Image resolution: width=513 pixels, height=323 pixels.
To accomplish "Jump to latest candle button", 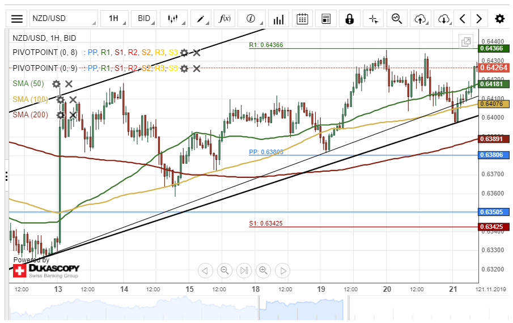I will click(x=244, y=271).
